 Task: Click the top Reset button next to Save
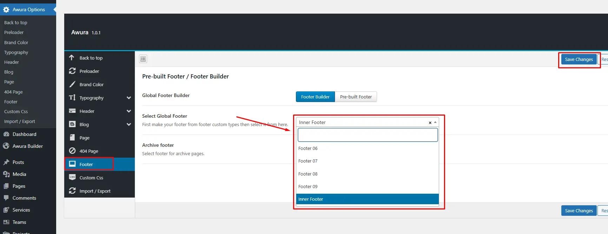[603, 59]
